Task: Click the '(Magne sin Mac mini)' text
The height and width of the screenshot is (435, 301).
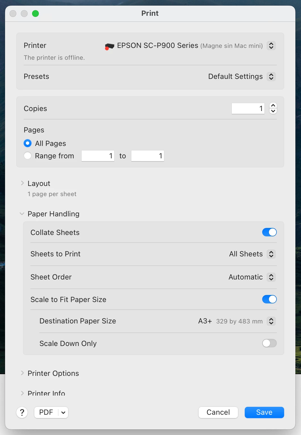Action: (232, 46)
